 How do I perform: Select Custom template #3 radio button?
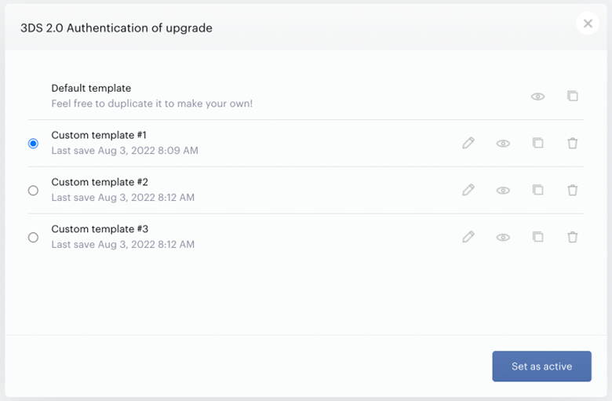click(x=33, y=237)
